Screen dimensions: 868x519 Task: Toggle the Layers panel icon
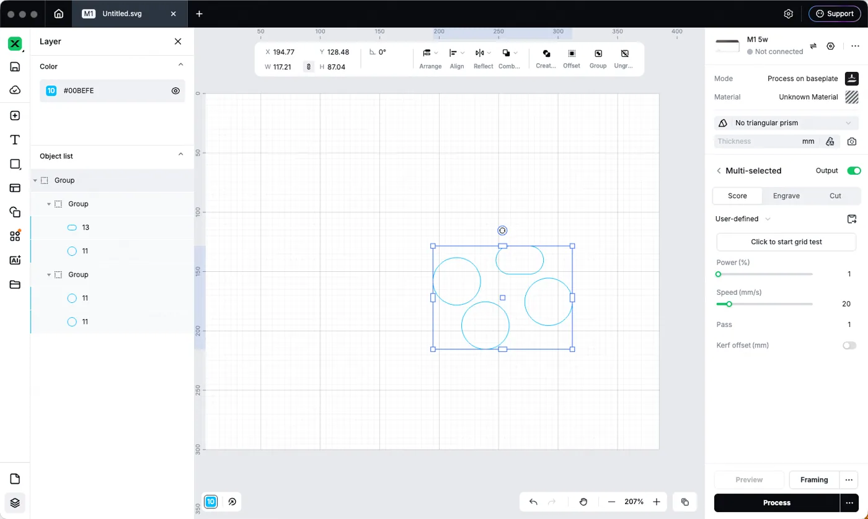point(15,503)
